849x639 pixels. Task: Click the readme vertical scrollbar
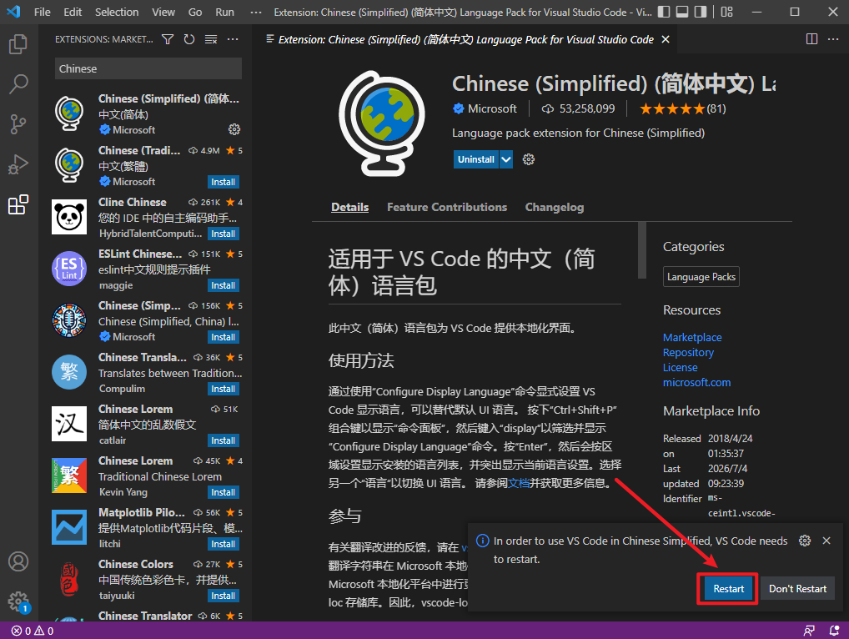pos(642,250)
